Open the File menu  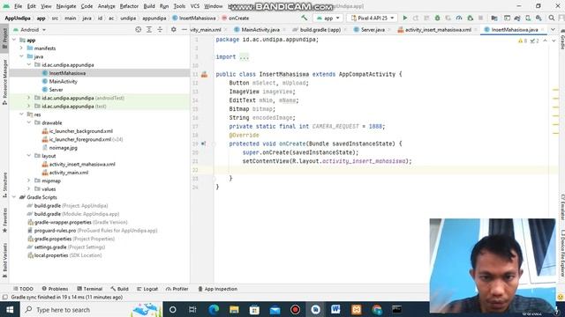coord(18,6)
